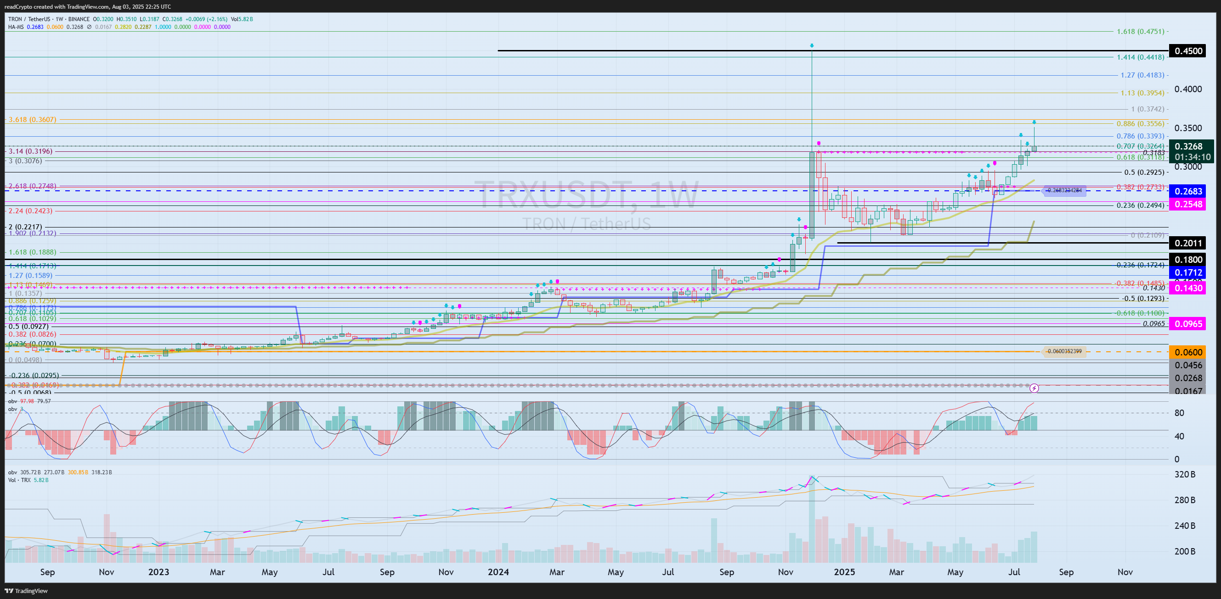Select the TRON / TetherUS symbol title

(30, 19)
